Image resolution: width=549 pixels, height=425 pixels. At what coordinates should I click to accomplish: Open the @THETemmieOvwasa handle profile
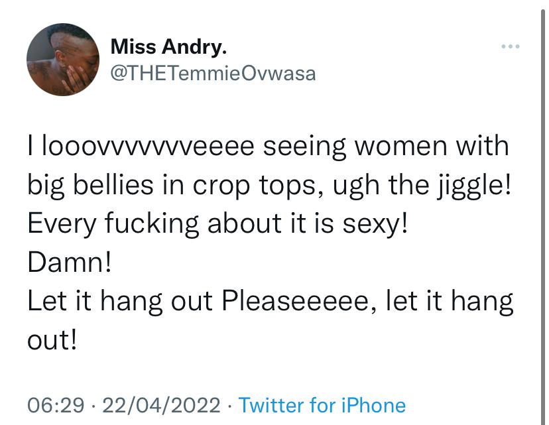pyautogui.click(x=213, y=74)
